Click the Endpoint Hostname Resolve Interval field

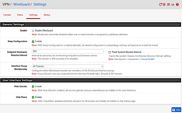pos(68,51)
